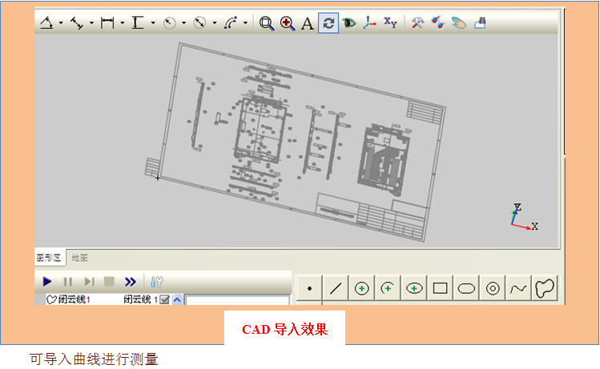Viewport: 600px width, 369px height.
Task: Collapse the row with the up chevron
Action: [177, 299]
